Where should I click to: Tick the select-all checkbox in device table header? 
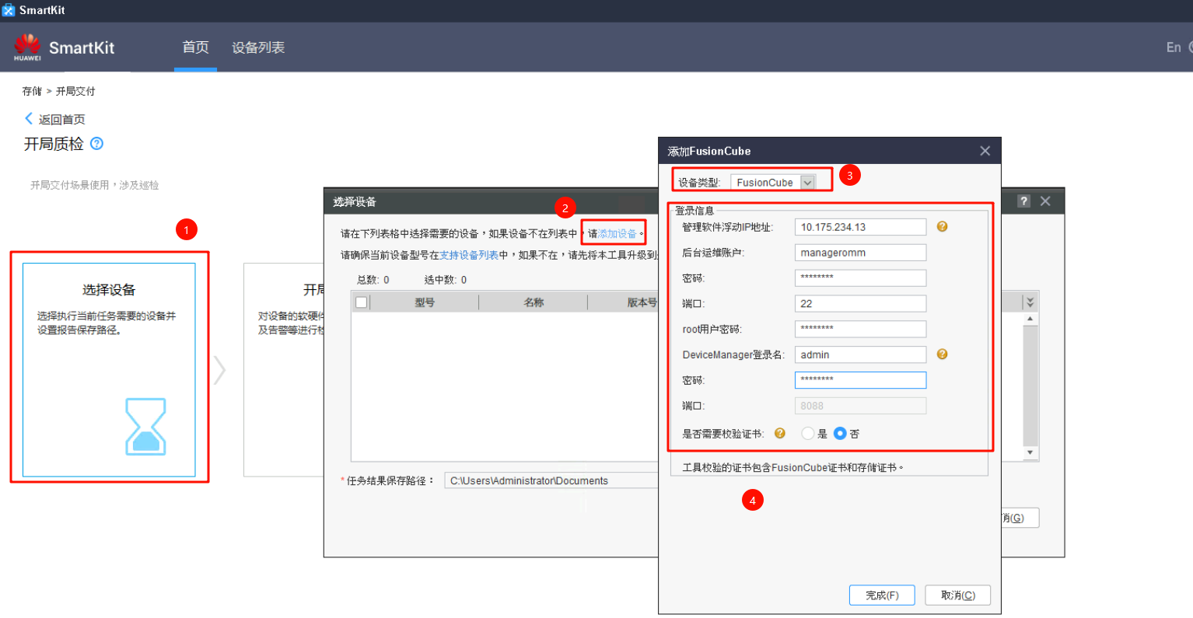click(361, 302)
